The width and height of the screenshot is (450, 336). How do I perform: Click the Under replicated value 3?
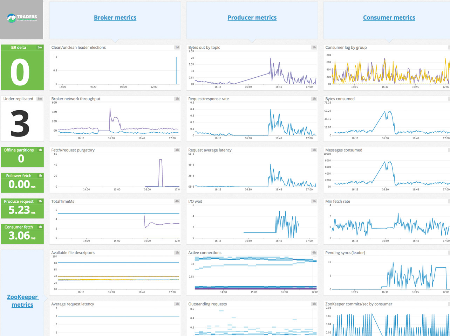coord(20,123)
